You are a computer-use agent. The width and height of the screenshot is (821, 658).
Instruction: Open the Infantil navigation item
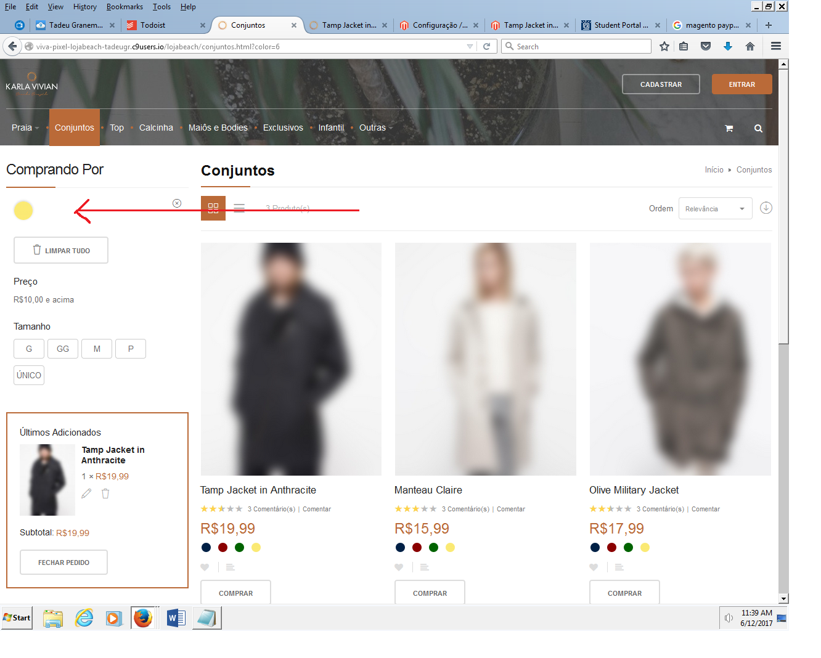click(x=331, y=128)
